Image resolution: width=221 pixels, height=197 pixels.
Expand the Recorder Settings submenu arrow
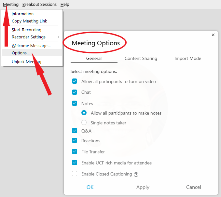(59, 37)
